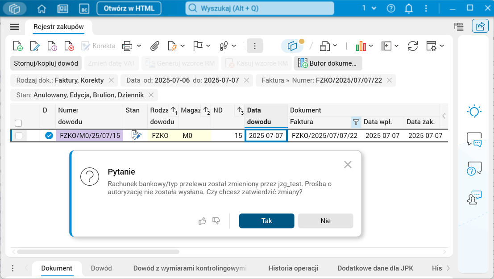Toggle the blue D checkmark in row
This screenshot has width=494, height=279.
49,136
